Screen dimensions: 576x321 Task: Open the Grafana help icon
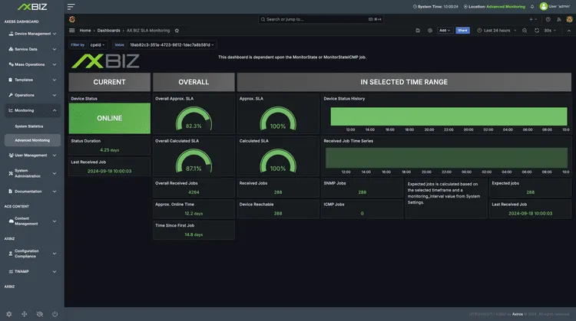pyautogui.click(x=548, y=19)
